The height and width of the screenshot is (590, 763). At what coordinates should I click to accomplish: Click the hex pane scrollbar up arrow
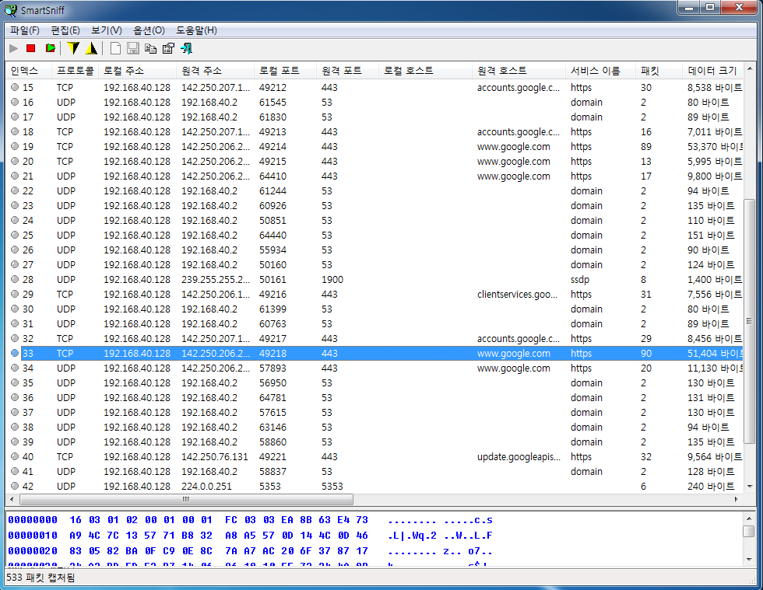pos(749,518)
